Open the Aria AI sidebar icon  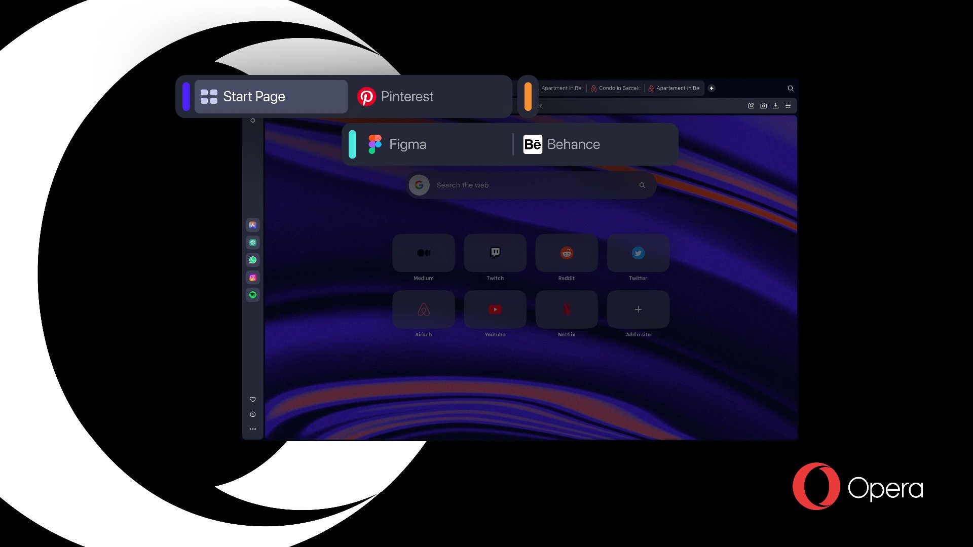coord(253,225)
